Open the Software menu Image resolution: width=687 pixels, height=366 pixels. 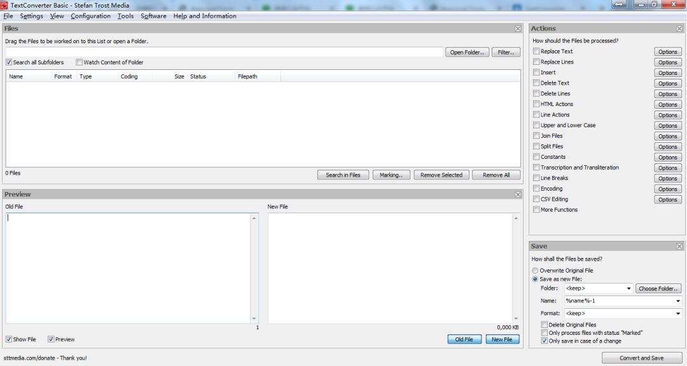tap(153, 16)
